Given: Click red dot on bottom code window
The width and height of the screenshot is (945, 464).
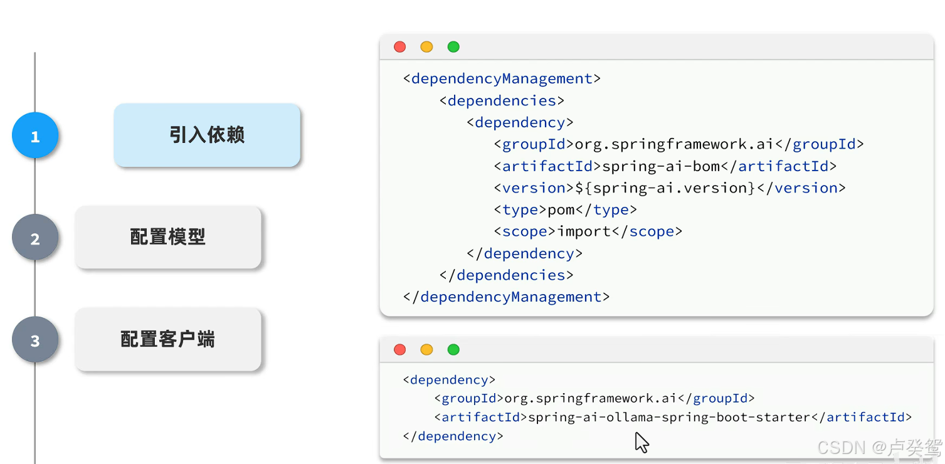Looking at the screenshot, I should (399, 349).
